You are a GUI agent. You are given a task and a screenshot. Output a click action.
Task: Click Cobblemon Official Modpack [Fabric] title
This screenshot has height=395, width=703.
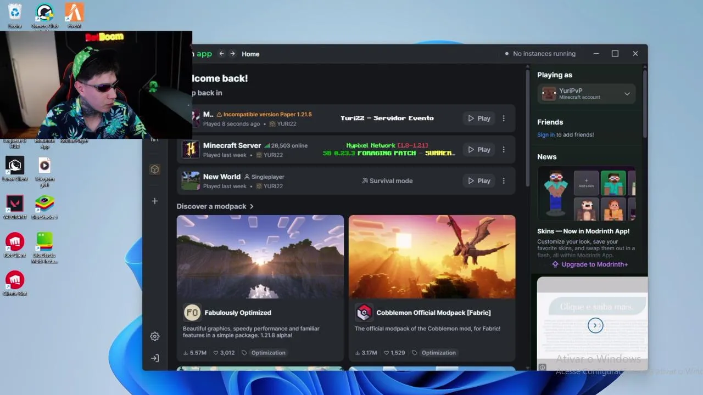pos(433,313)
